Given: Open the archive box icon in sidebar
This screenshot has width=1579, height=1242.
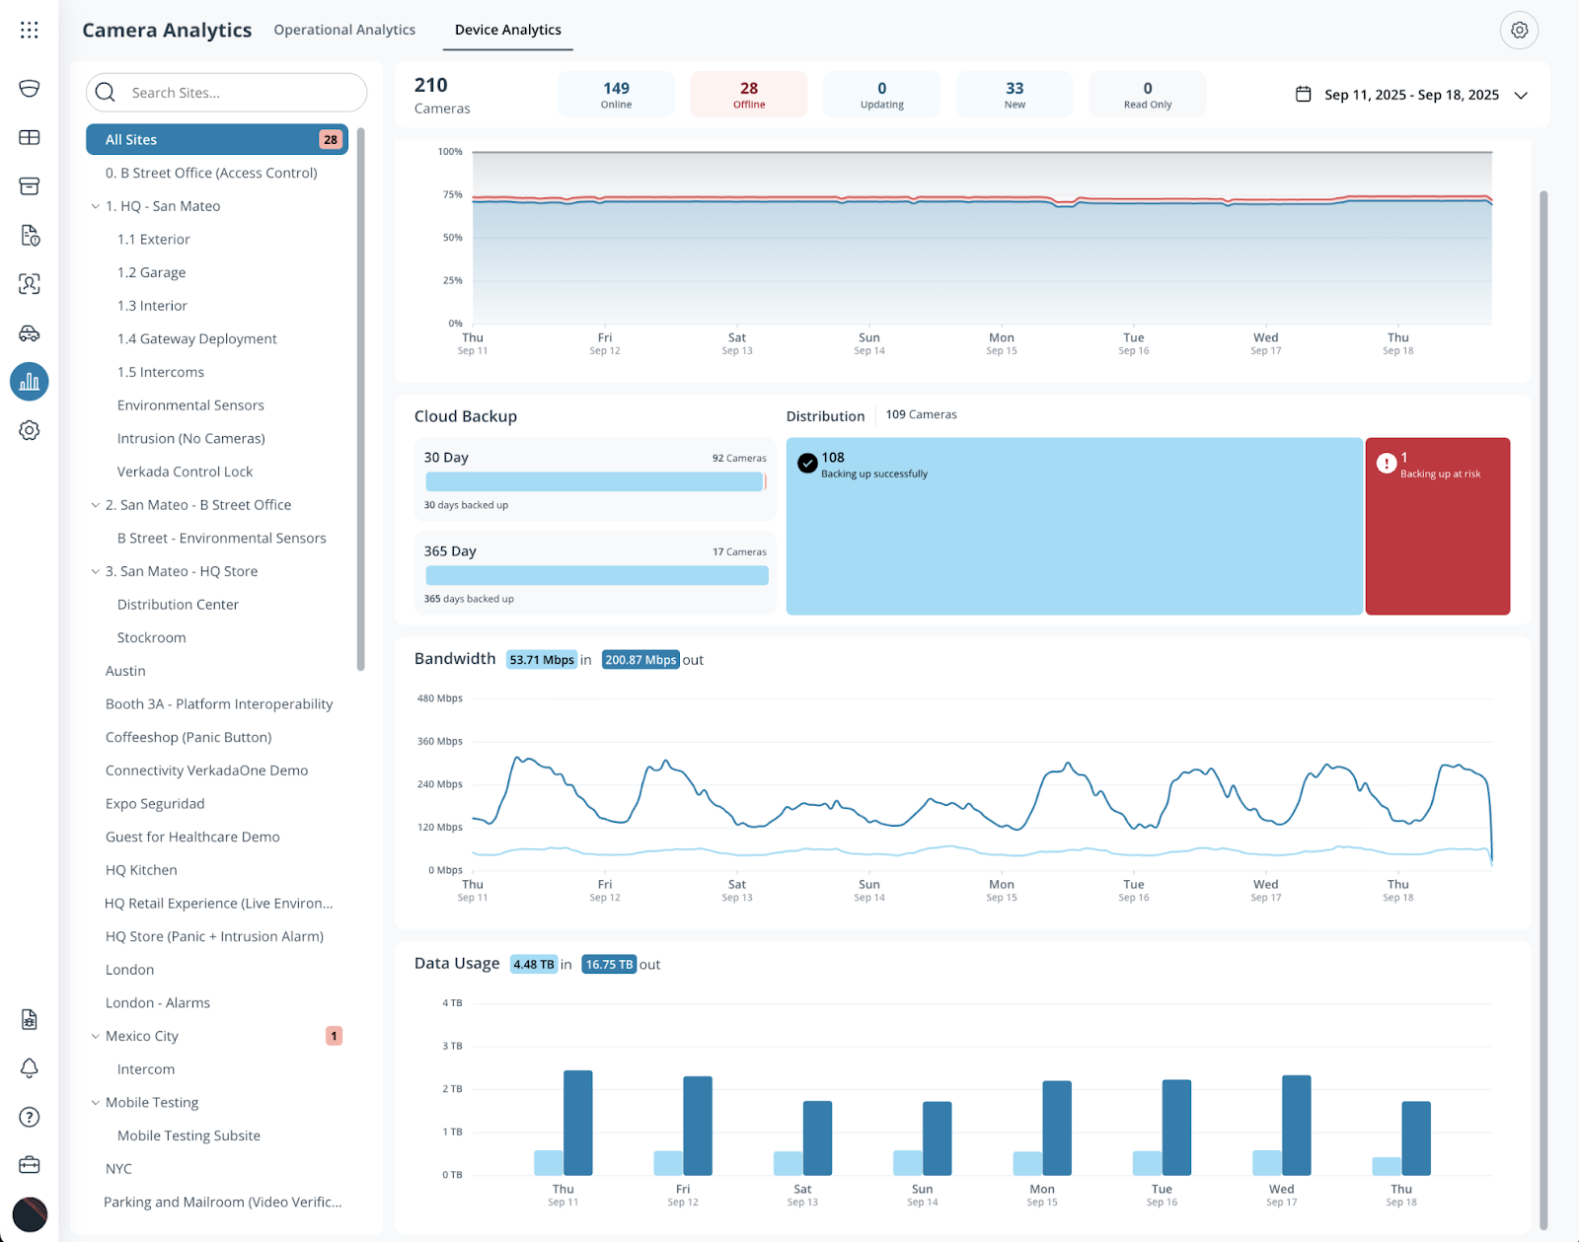Looking at the screenshot, I should pos(30,186).
